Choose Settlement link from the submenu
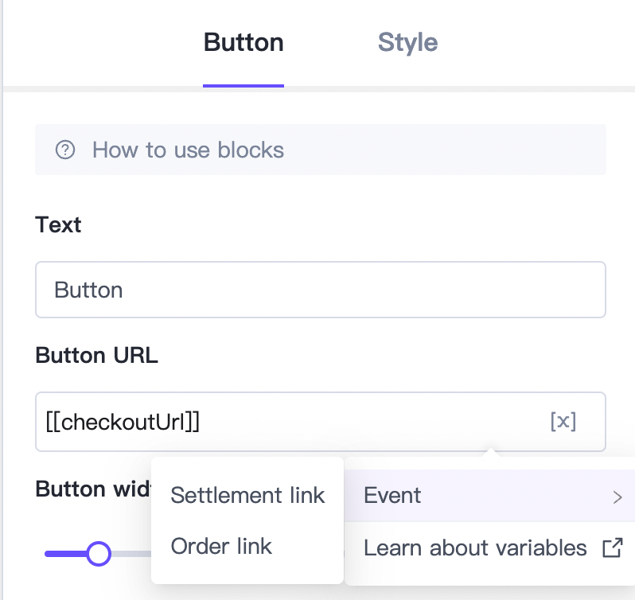Viewport: 635px width, 600px height. [x=247, y=495]
